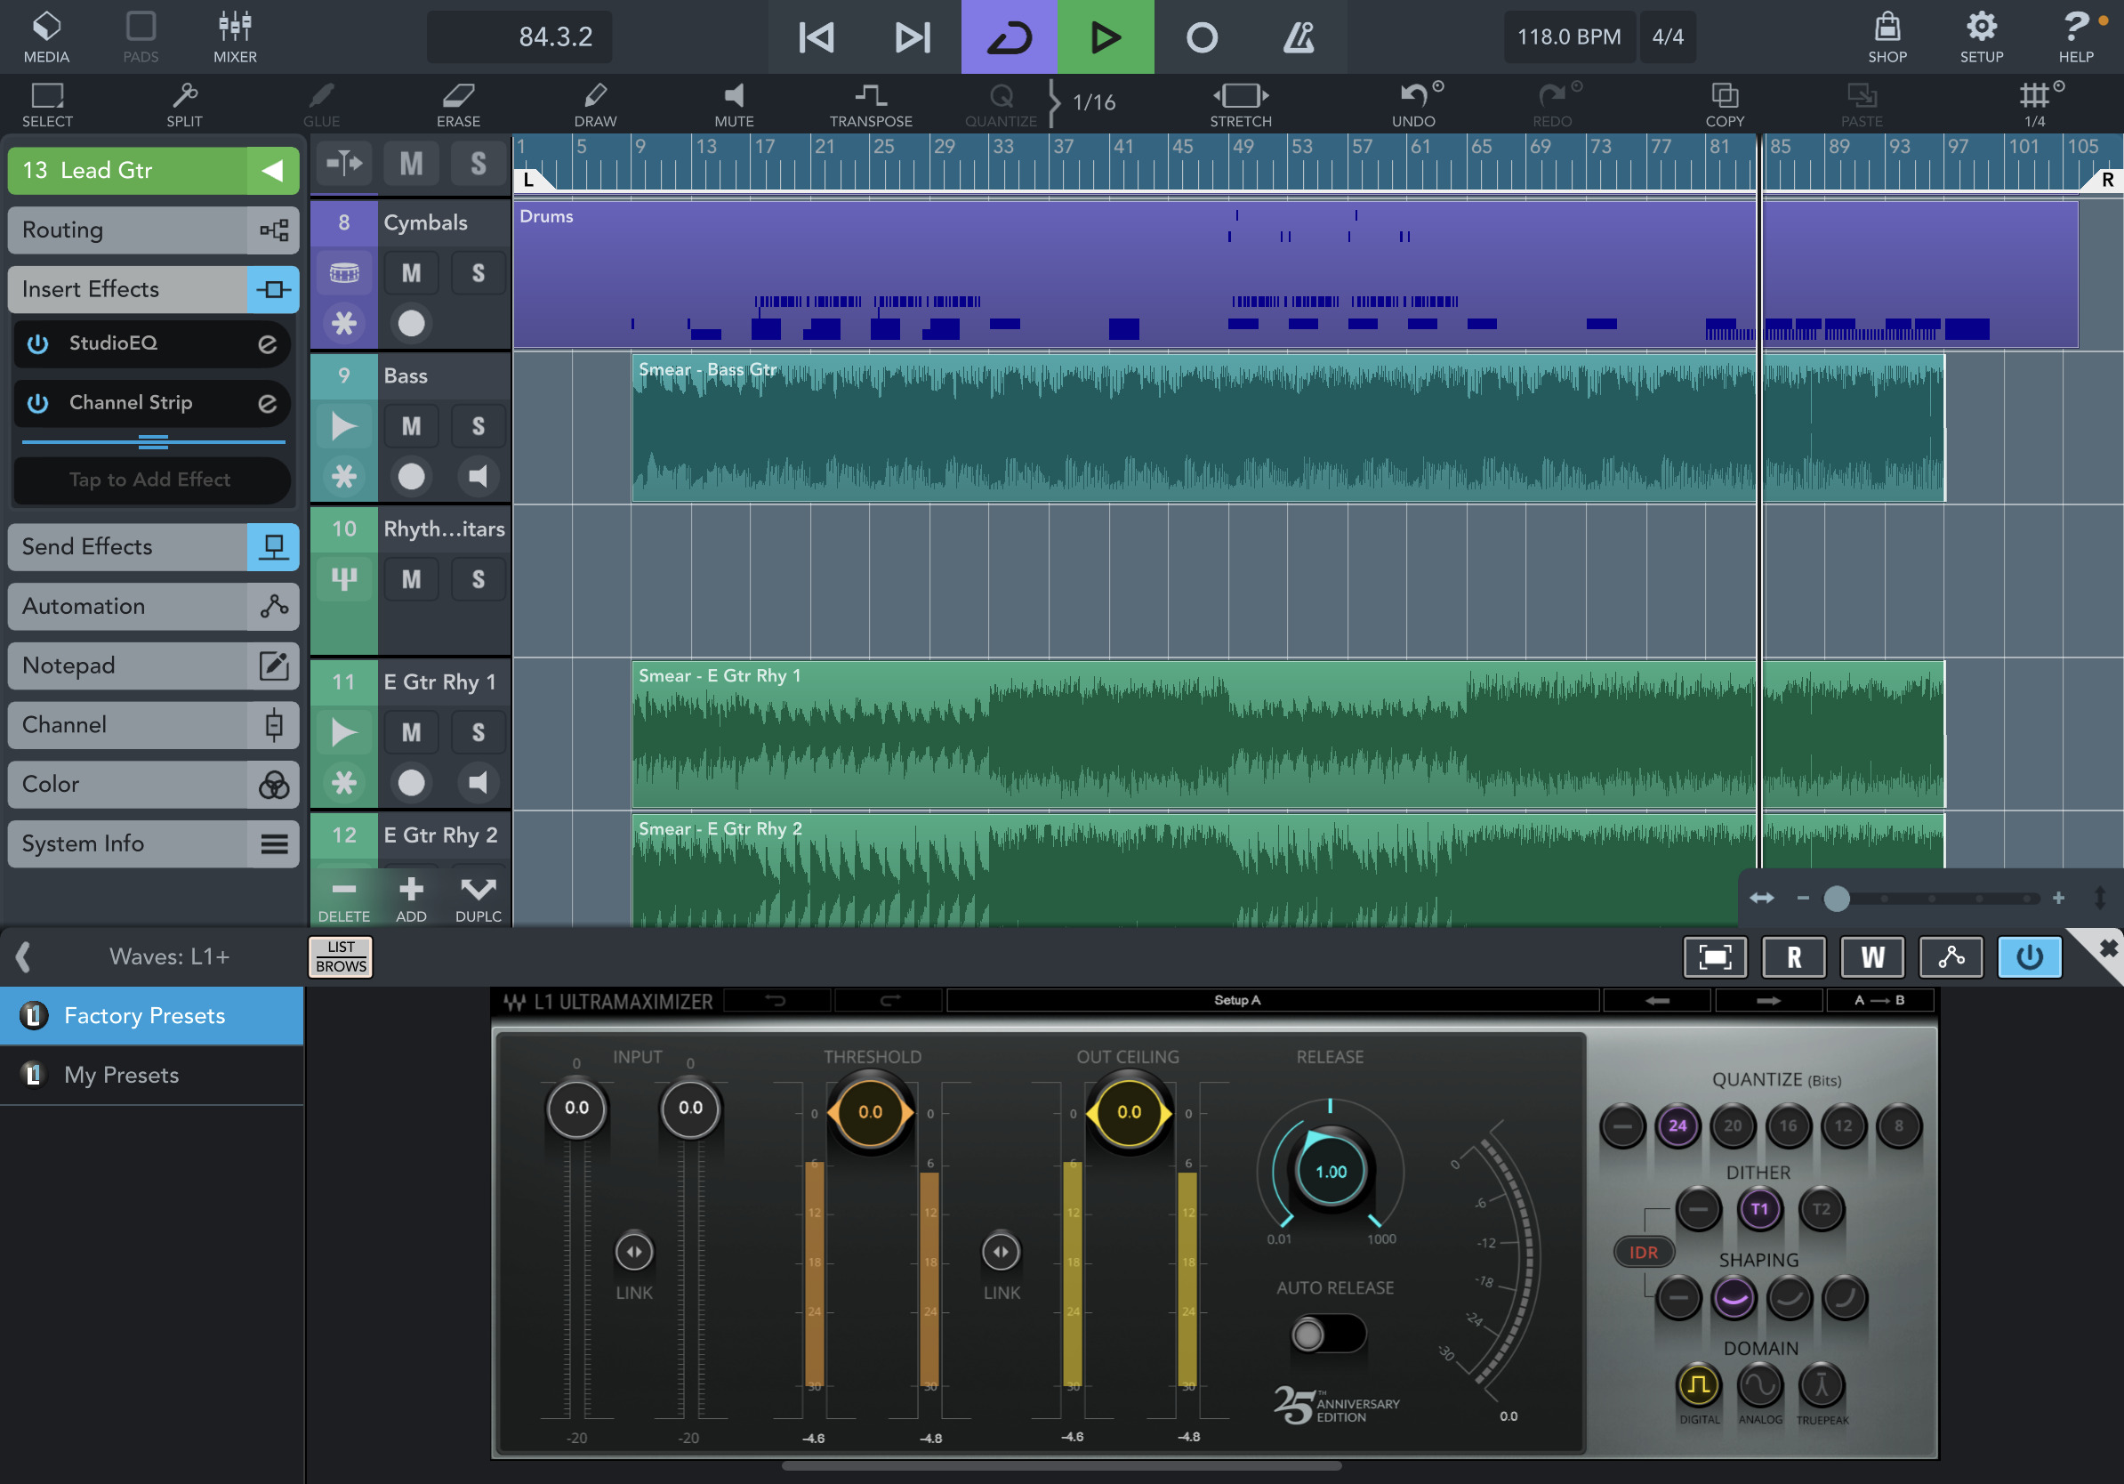
Task: Expand the System Info section
Action: coord(154,843)
